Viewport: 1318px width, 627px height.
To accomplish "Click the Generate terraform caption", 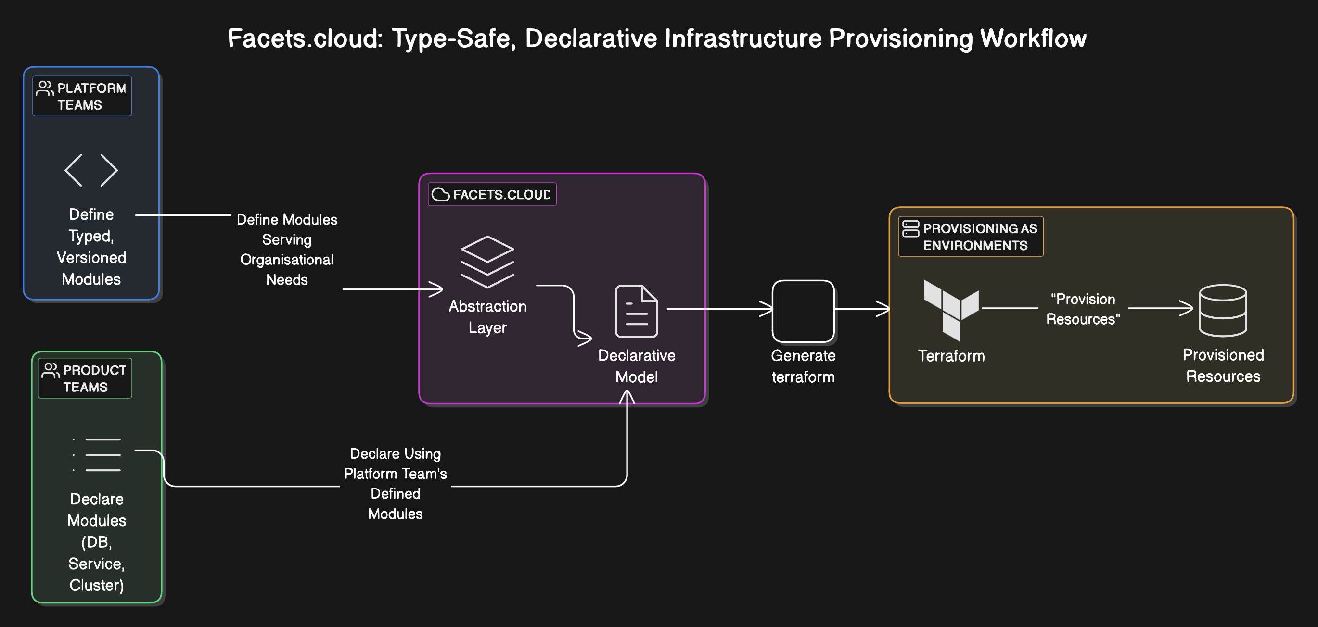I will (x=803, y=366).
